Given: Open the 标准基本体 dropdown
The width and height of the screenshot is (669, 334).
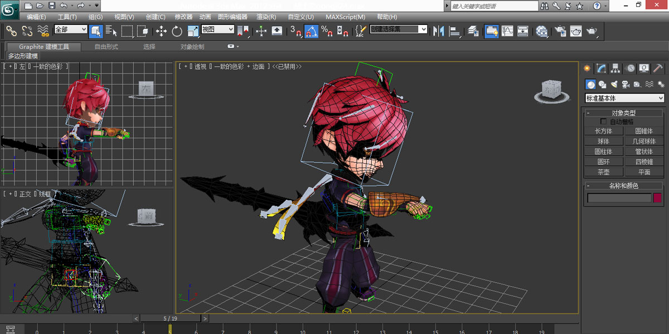Looking at the screenshot, I should [x=624, y=98].
